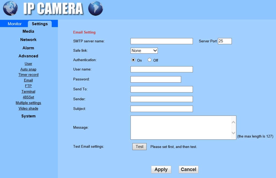Click the left globe logo icon

[10, 8]
